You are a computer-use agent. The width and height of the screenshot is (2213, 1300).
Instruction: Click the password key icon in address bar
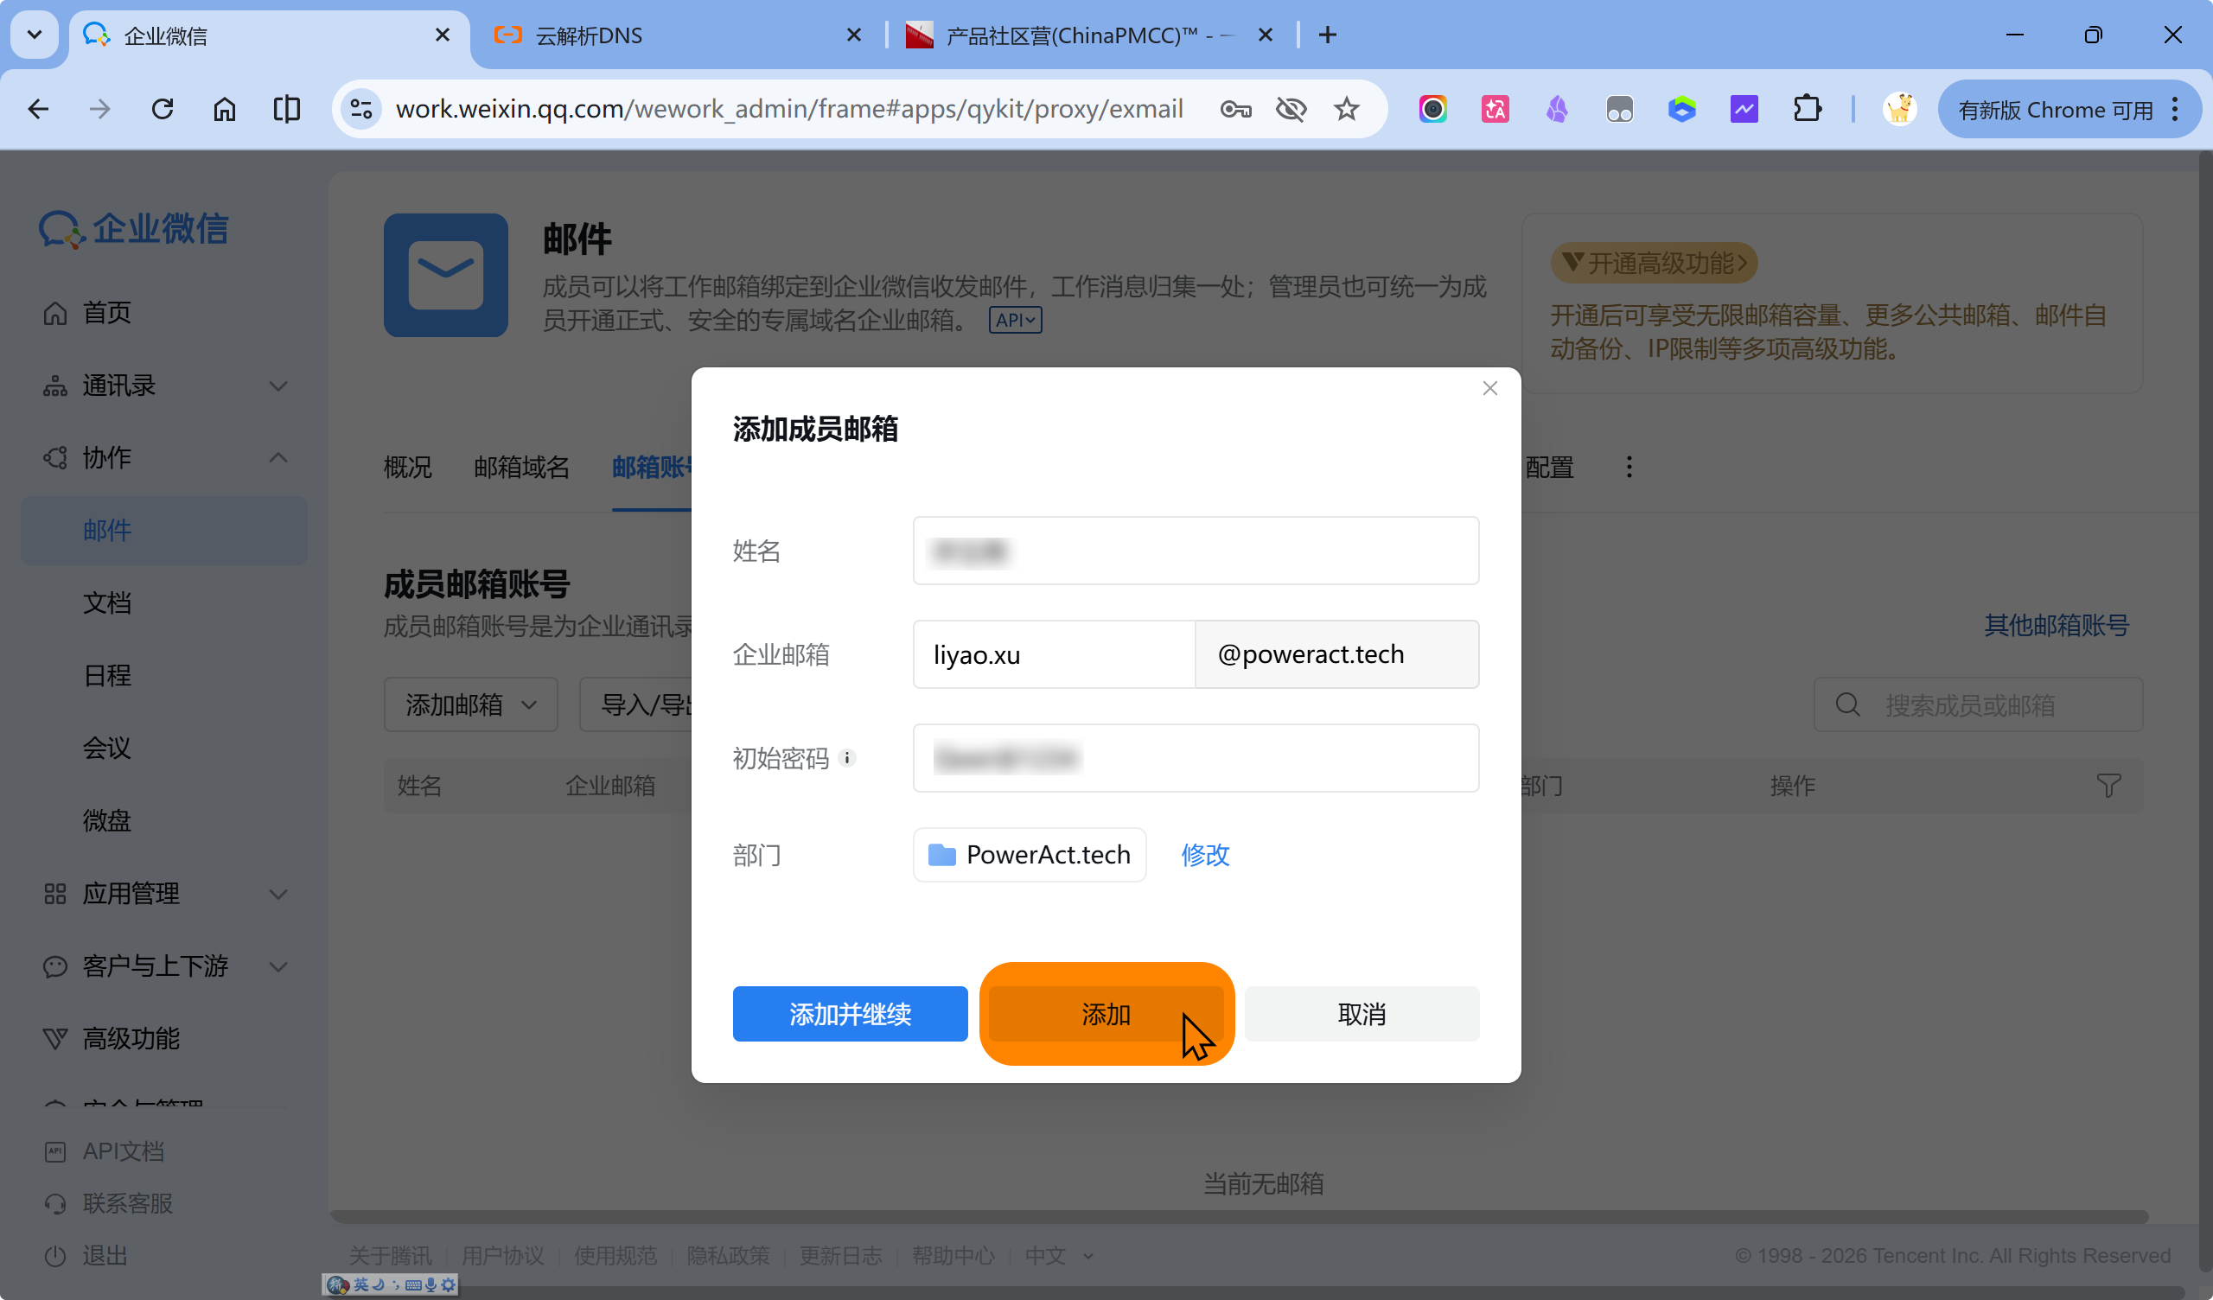pyautogui.click(x=1235, y=109)
